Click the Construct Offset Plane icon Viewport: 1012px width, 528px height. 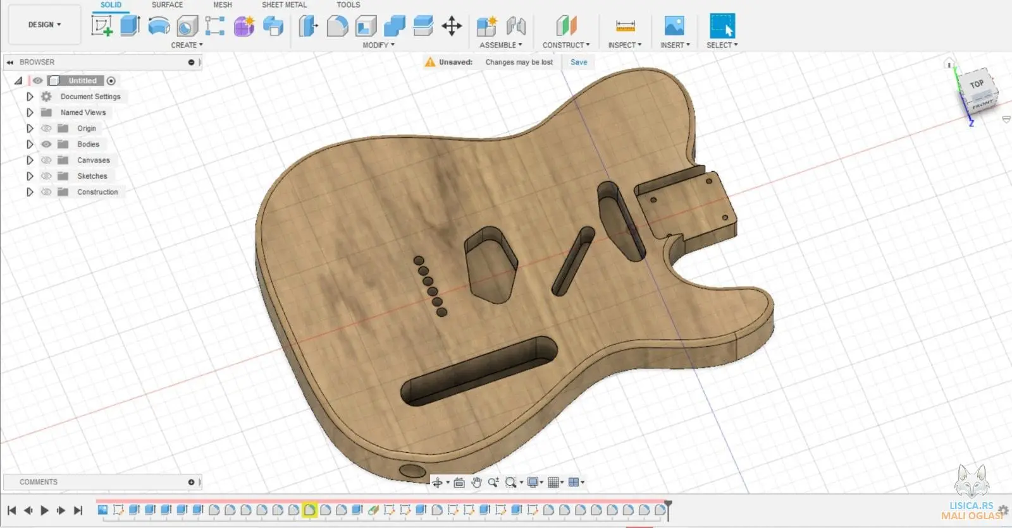tap(566, 26)
